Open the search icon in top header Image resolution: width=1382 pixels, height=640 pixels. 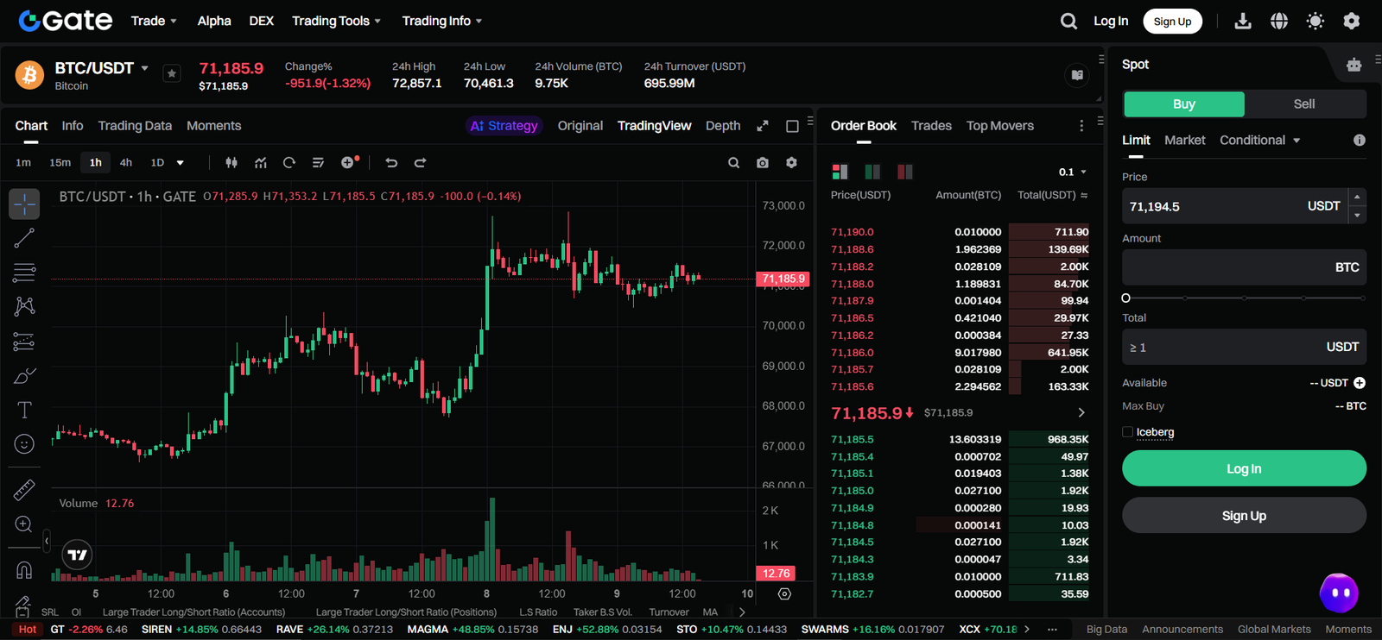click(1068, 22)
